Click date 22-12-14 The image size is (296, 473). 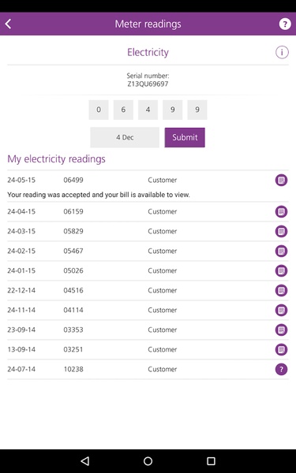tap(21, 290)
